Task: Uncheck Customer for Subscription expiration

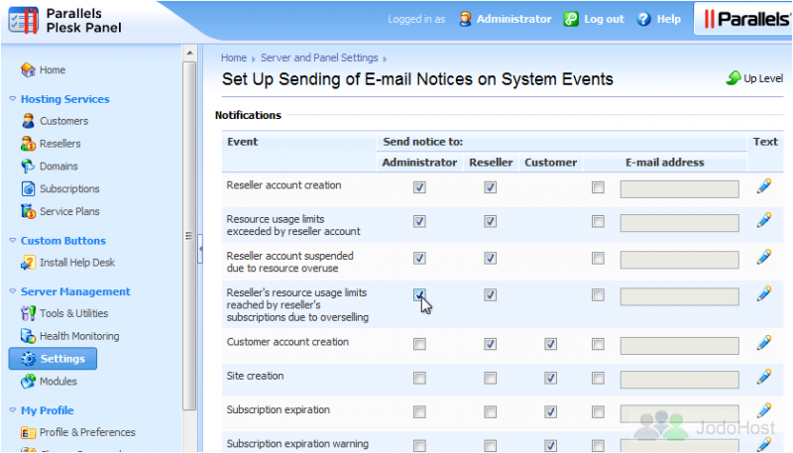Action: tap(551, 412)
